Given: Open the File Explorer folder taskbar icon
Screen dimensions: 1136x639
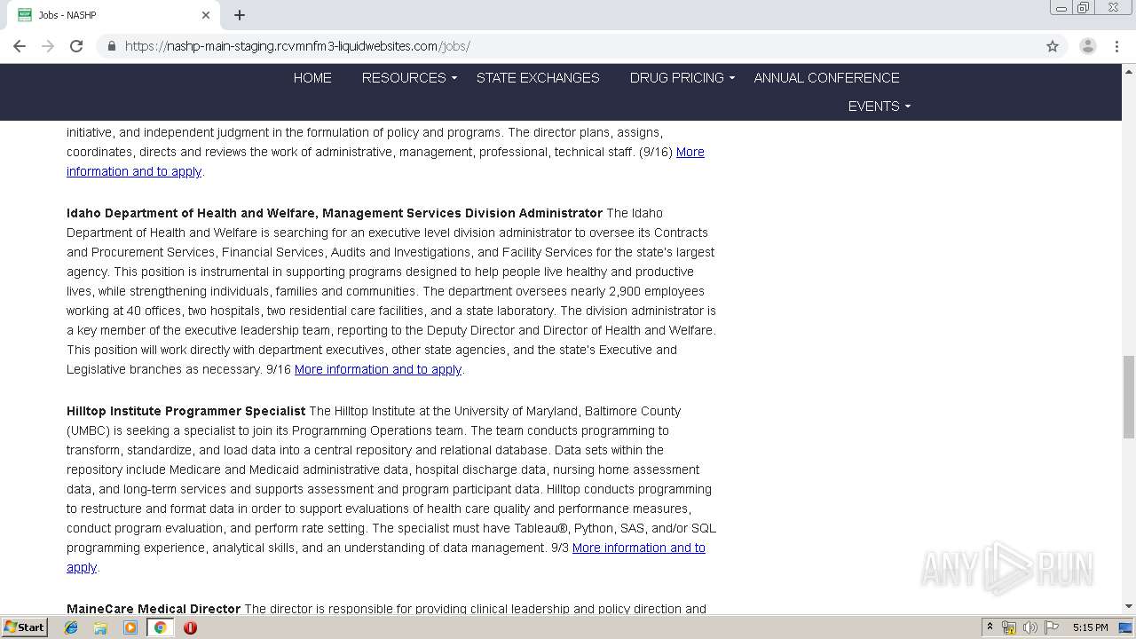Looking at the screenshot, I should pos(100,627).
